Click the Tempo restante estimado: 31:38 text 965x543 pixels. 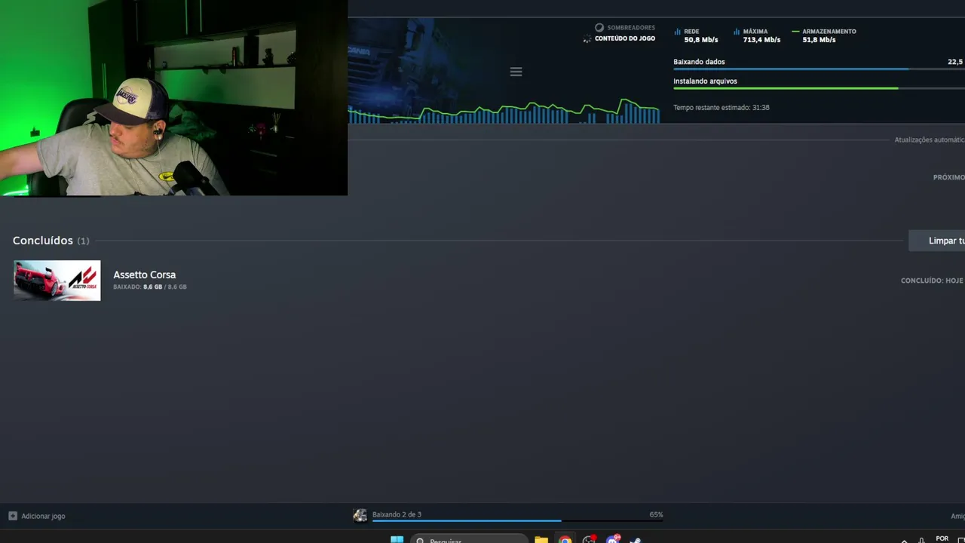tap(721, 108)
